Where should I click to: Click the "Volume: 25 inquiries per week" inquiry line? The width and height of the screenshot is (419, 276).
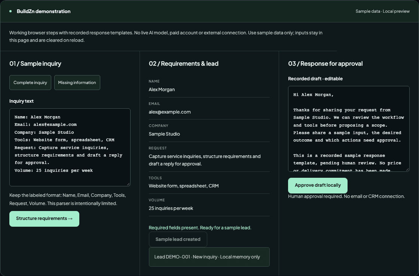(x=54, y=170)
